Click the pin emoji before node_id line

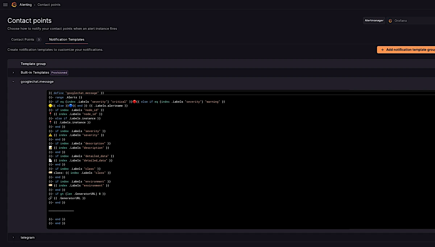pyautogui.click(x=50, y=114)
